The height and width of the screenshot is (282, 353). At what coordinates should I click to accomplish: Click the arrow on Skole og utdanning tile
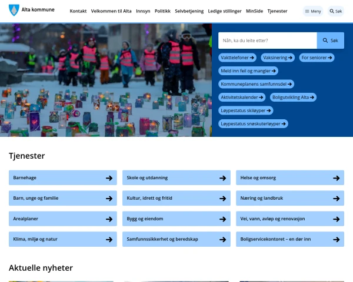click(222, 178)
